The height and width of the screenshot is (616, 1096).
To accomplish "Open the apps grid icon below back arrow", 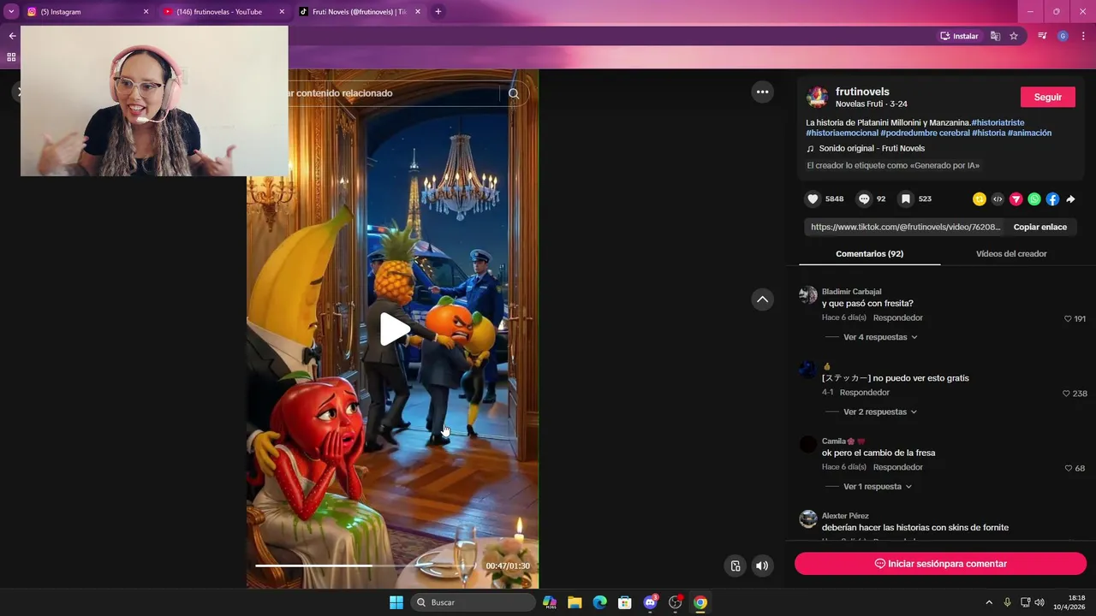I will pos(11,57).
